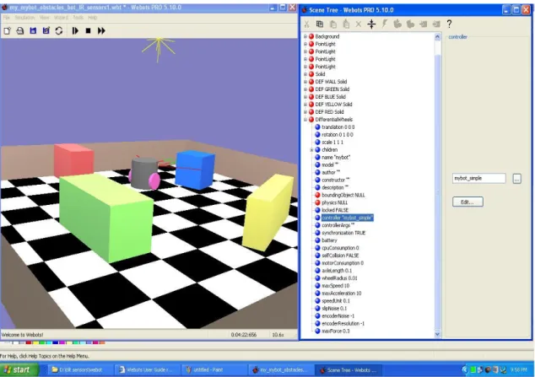The width and height of the screenshot is (535, 377).
Task: Expand the DEF WALL Solid node
Action: click(305, 82)
